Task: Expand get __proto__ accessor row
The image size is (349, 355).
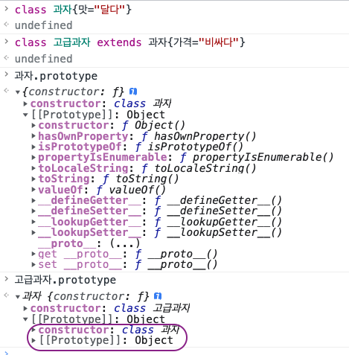Action: 33,254
